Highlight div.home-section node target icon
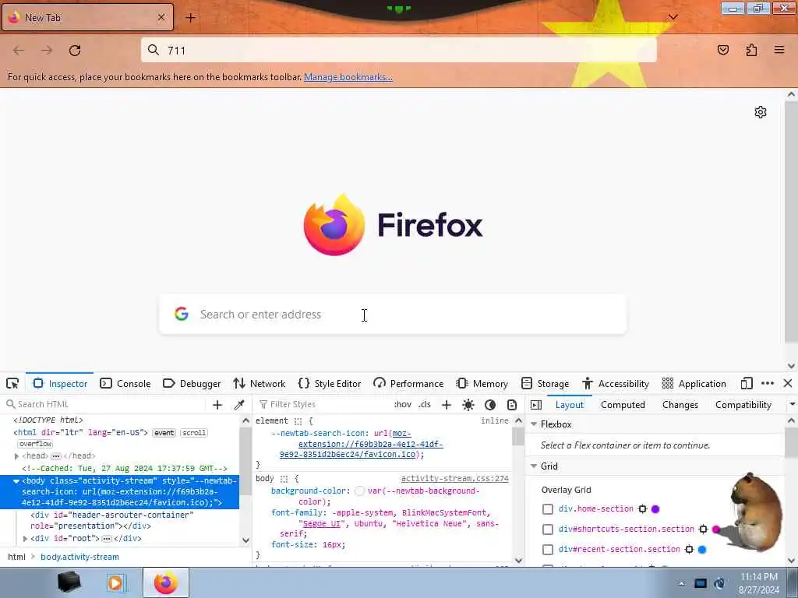This screenshot has width=798, height=598. tap(642, 509)
